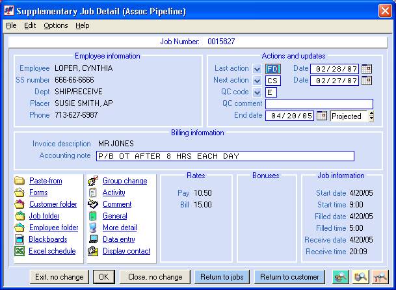Click the Comment icon
The width and height of the screenshot is (396, 290).
point(93,204)
